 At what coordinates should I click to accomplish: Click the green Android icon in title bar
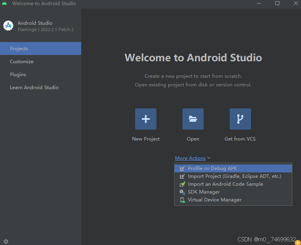point(4,4)
